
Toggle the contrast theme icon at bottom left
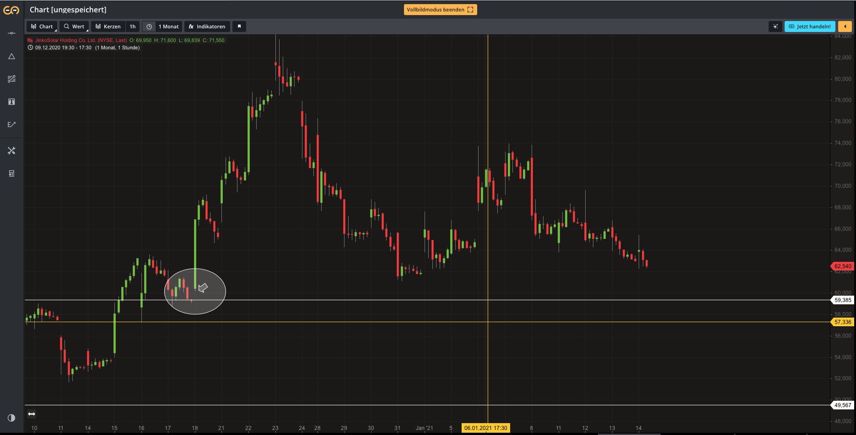point(11,418)
